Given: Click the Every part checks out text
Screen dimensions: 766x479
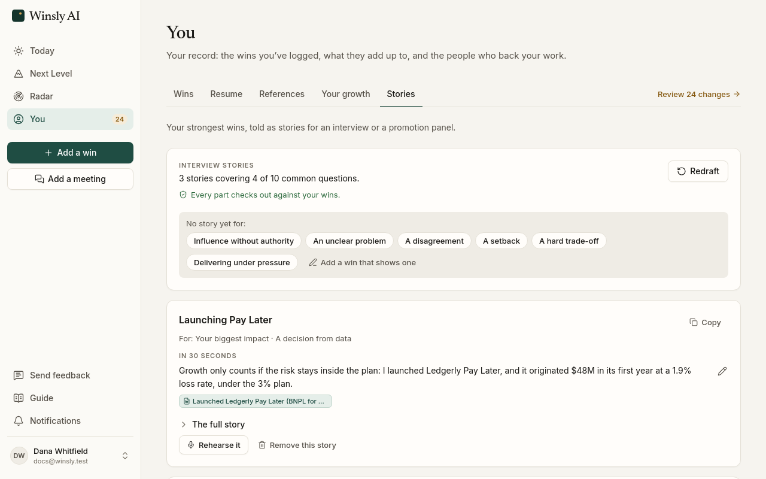Looking at the screenshot, I should (x=265, y=195).
